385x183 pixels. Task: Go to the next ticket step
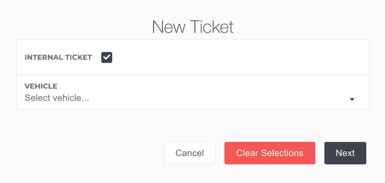pyautogui.click(x=345, y=153)
